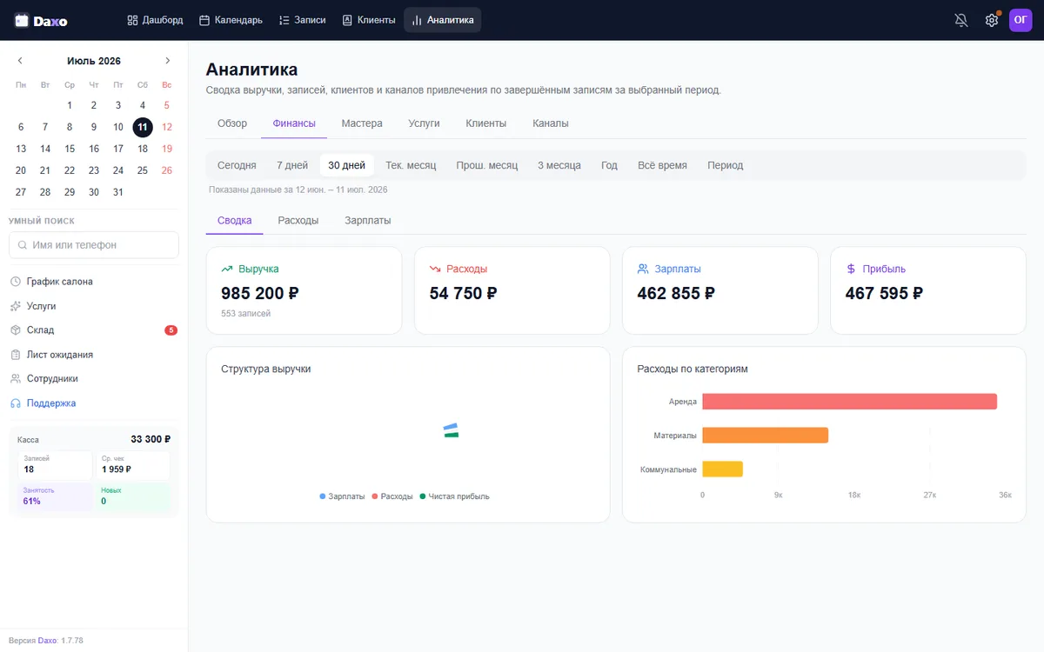Screen dimensions: 1044x652
Task: Click the muted notifications bell icon
Action: [x=961, y=20]
